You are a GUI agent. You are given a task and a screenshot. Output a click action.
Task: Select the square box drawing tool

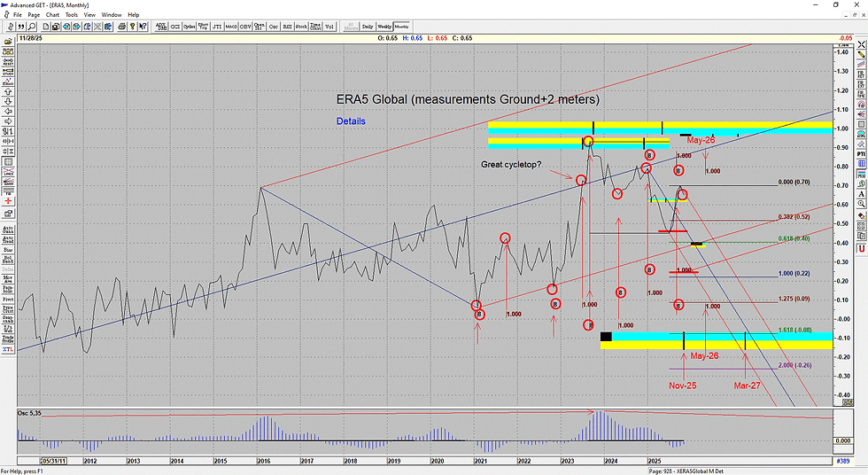pos(861,124)
